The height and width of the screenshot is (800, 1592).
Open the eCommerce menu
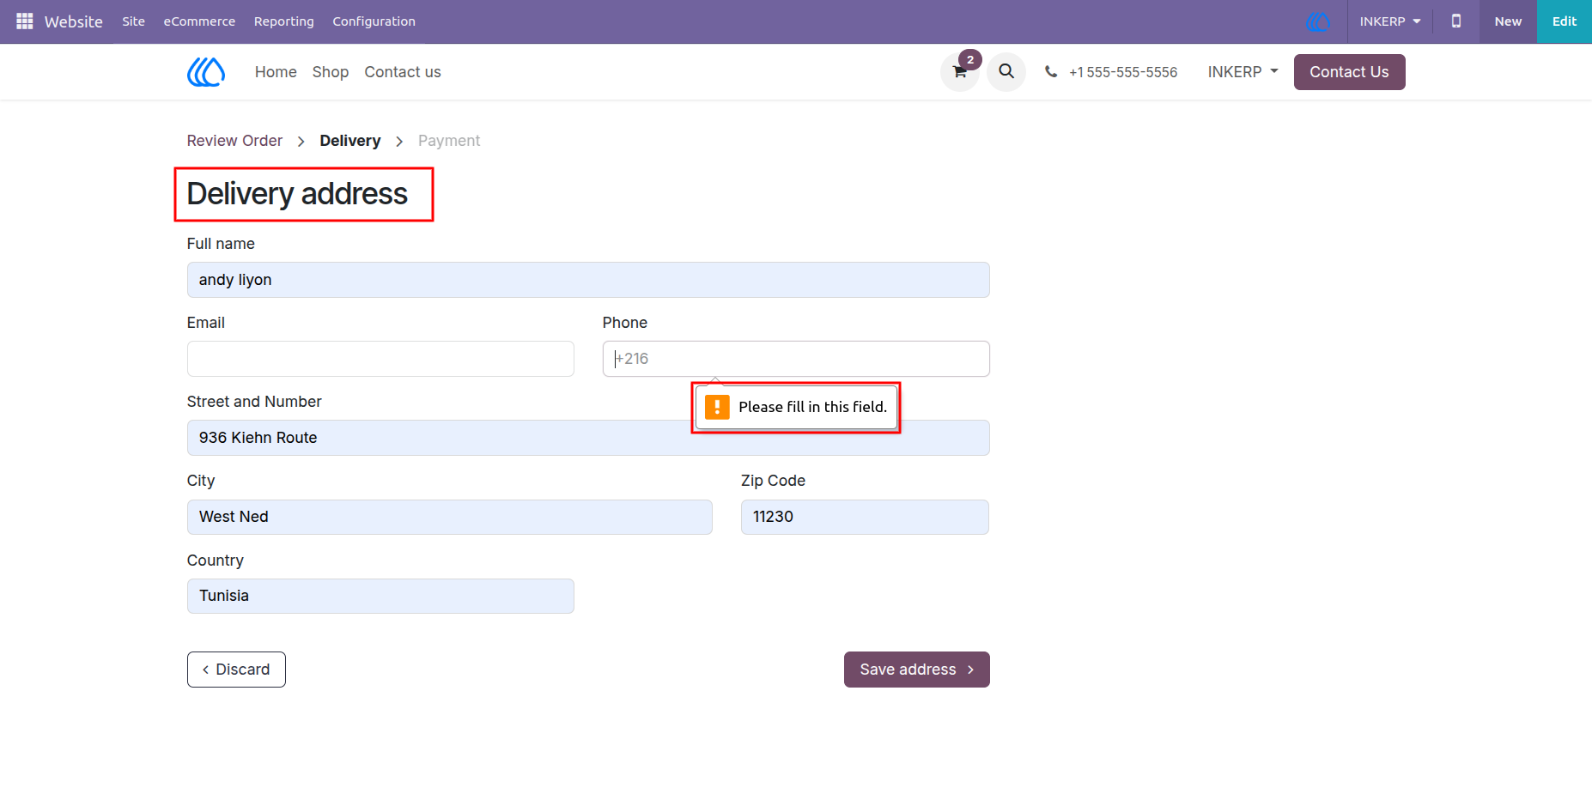199,21
